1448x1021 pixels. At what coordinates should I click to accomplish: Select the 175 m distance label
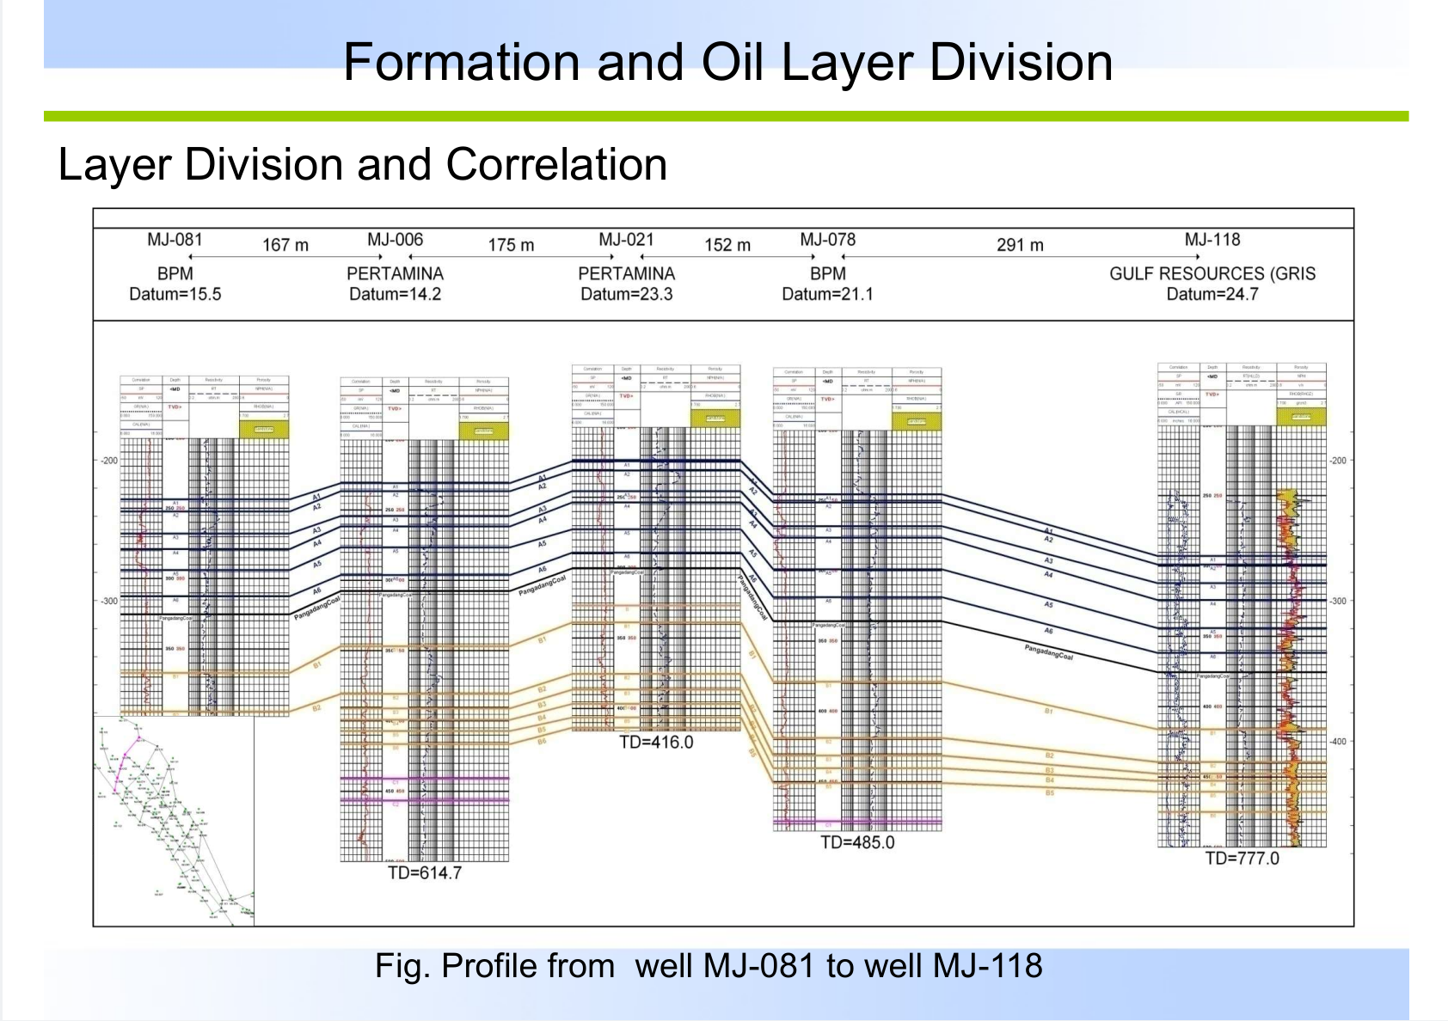511,245
